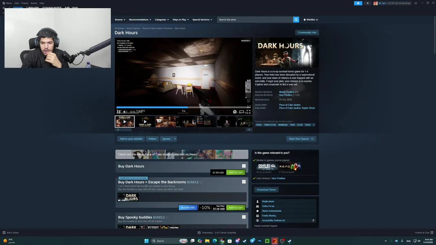This screenshot has height=245, width=436.
Task: Mute the trailer volume speaker icon
Action: (125, 112)
